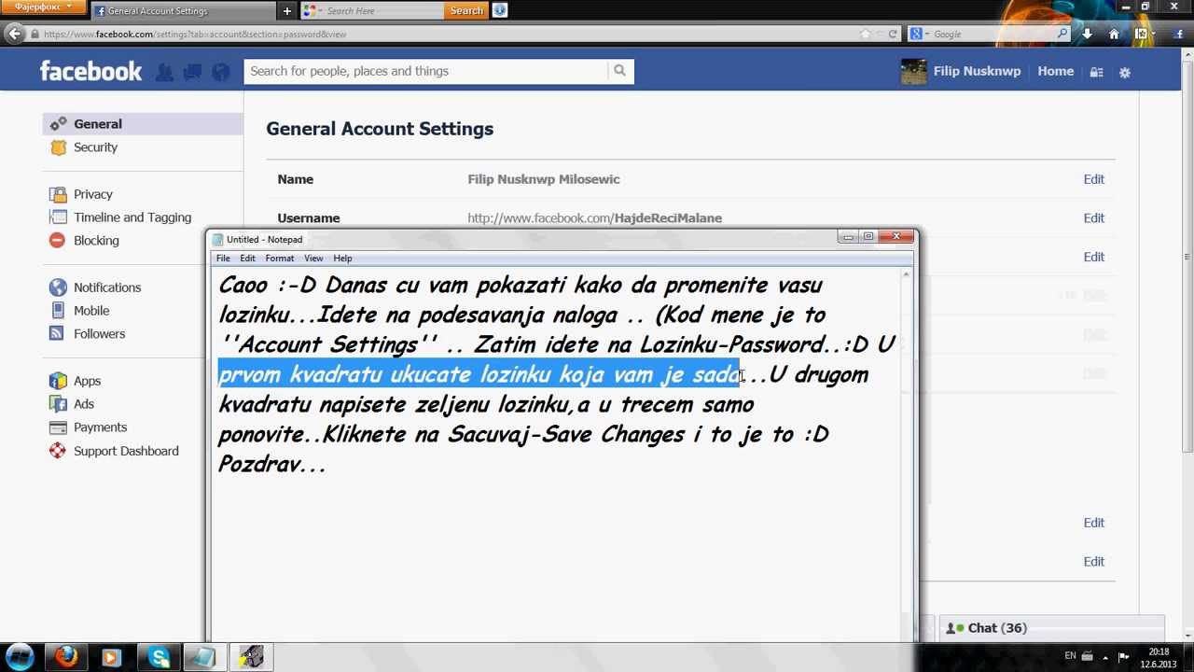Screen dimensions: 1194x672
Task: Open Firefox downloads arrow button
Action: [x=1088, y=34]
